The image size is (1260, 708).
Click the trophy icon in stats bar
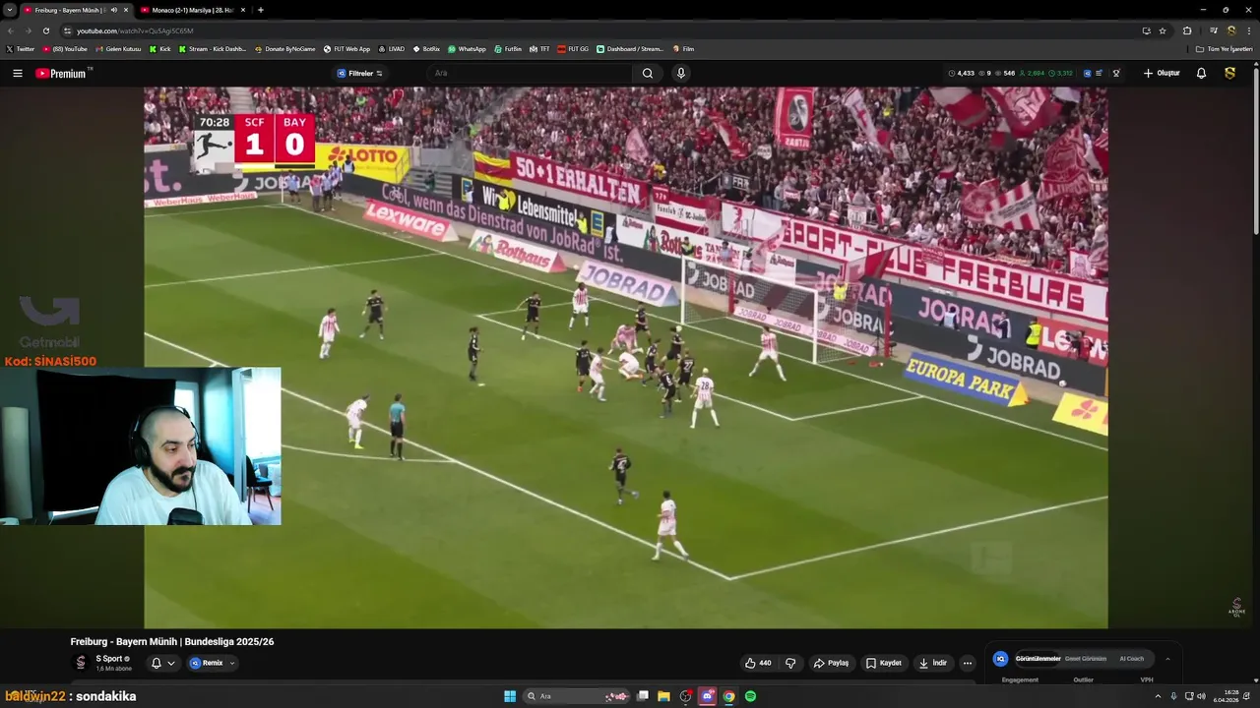pos(1115,73)
